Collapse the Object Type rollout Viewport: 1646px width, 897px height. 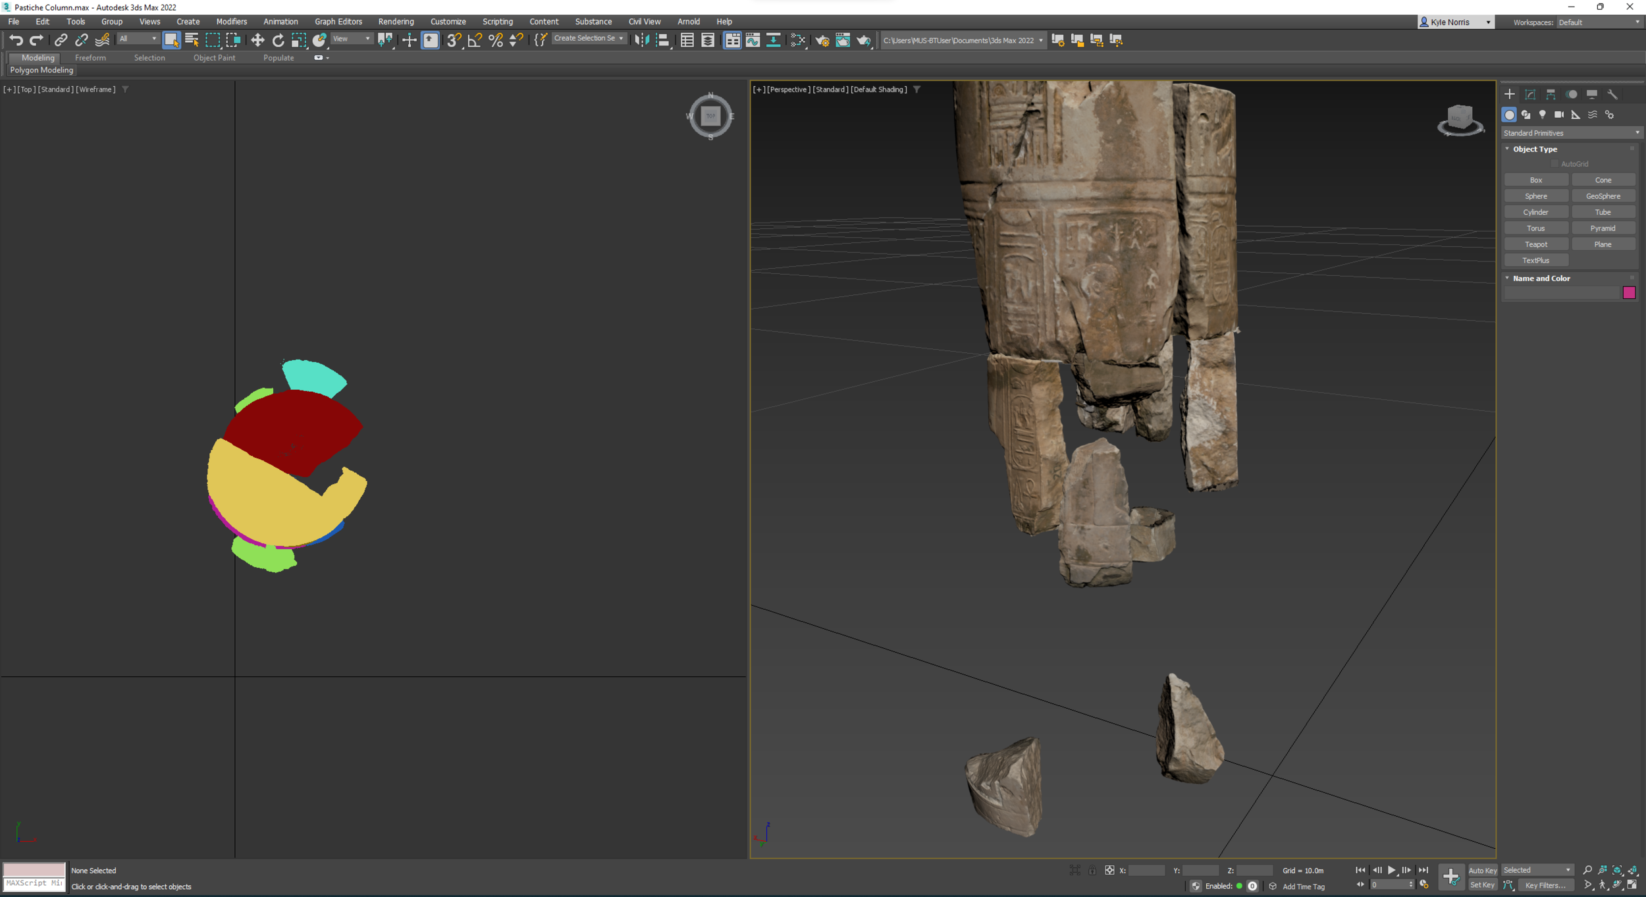(1535, 149)
